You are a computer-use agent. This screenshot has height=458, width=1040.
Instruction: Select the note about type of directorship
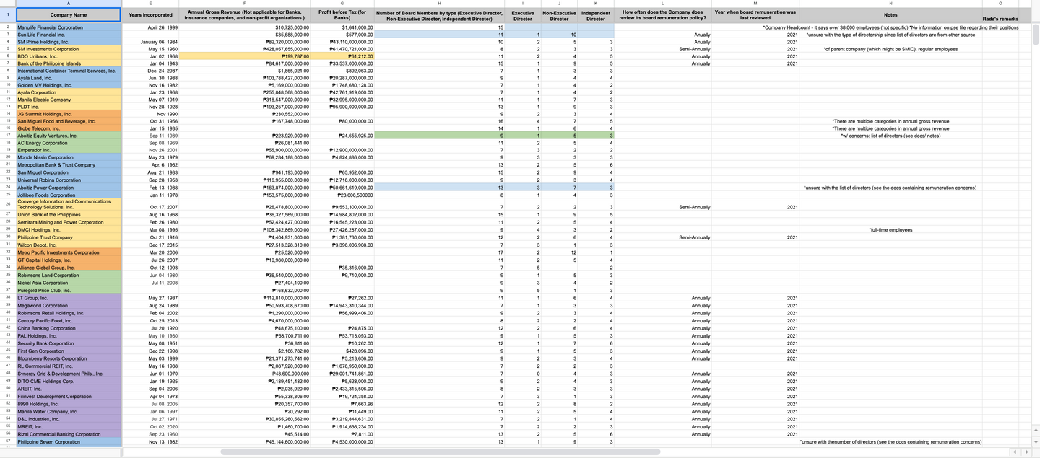point(890,35)
